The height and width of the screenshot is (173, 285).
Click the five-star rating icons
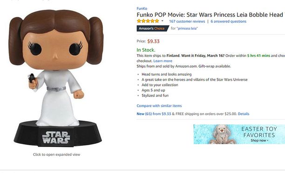click(148, 21)
